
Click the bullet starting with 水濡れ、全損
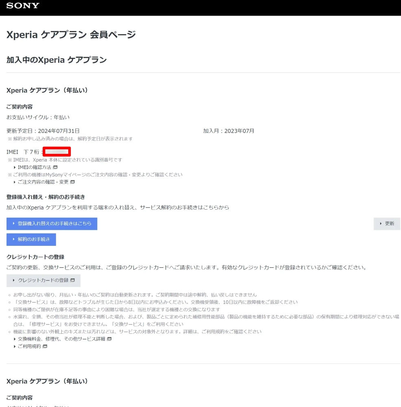tap(206, 321)
